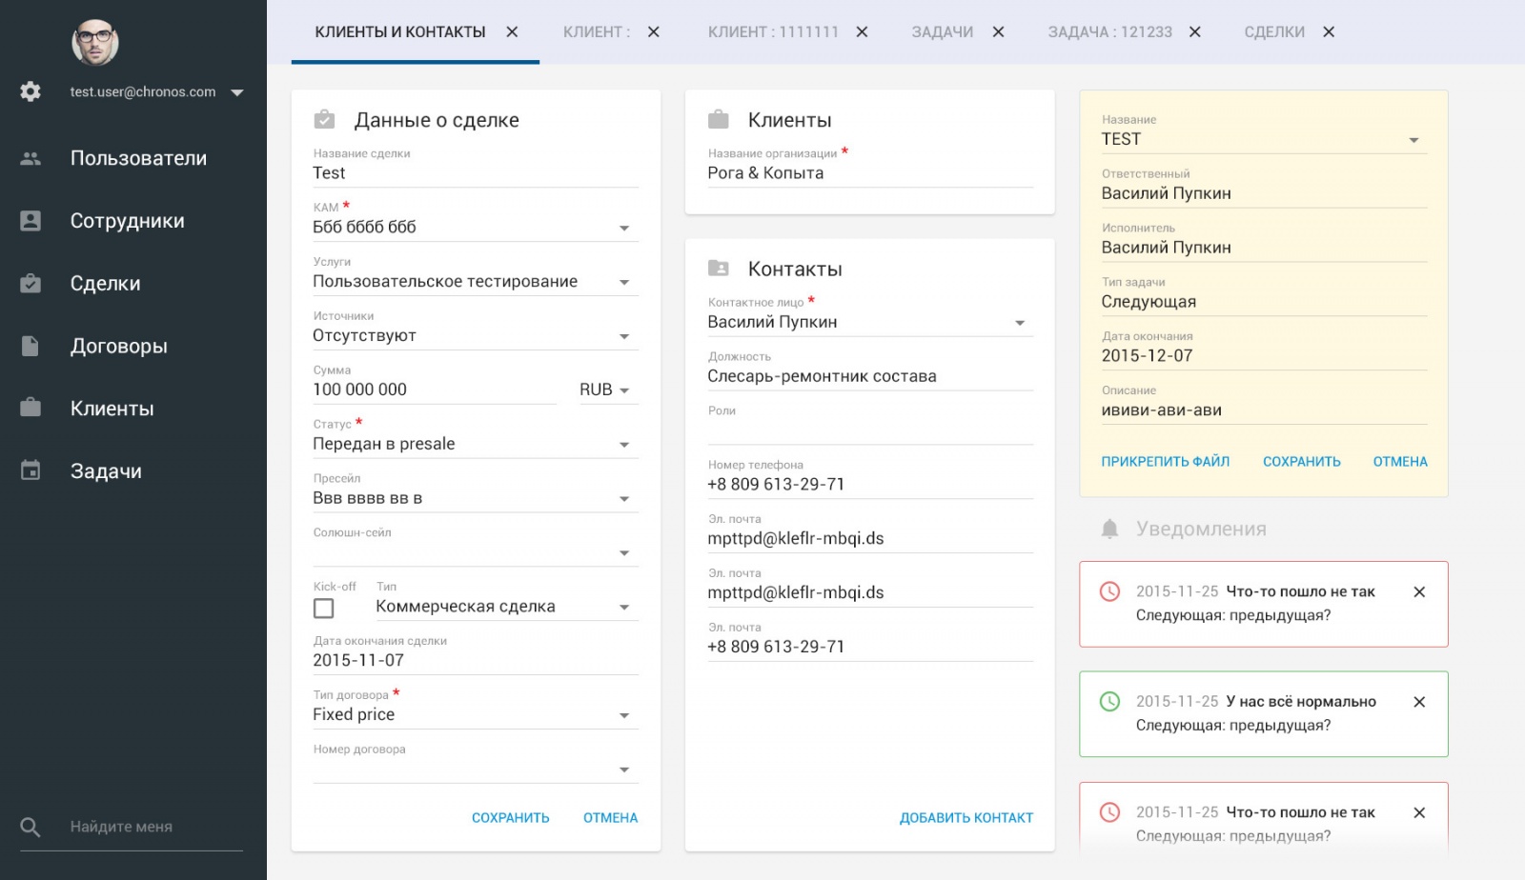Click the Название сделки input field
1525x880 pixels.
click(475, 173)
